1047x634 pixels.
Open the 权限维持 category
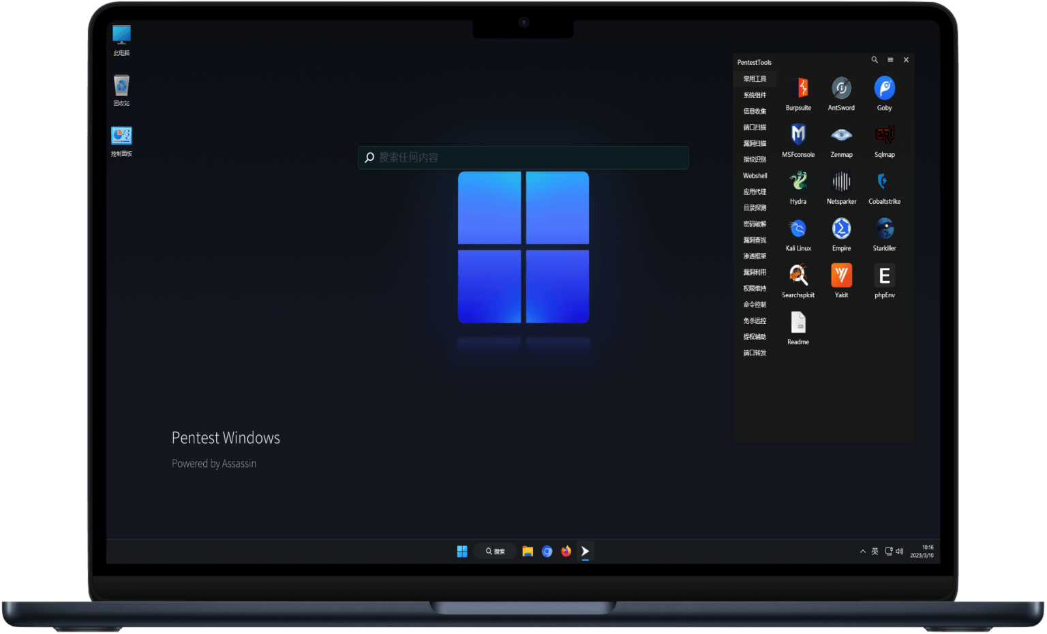[755, 289]
